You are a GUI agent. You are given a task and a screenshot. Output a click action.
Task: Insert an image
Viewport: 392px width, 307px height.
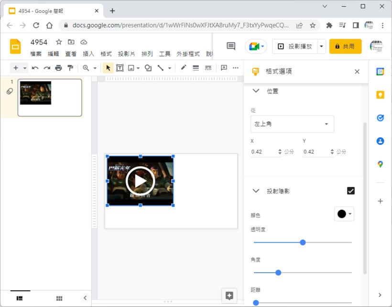pos(131,68)
